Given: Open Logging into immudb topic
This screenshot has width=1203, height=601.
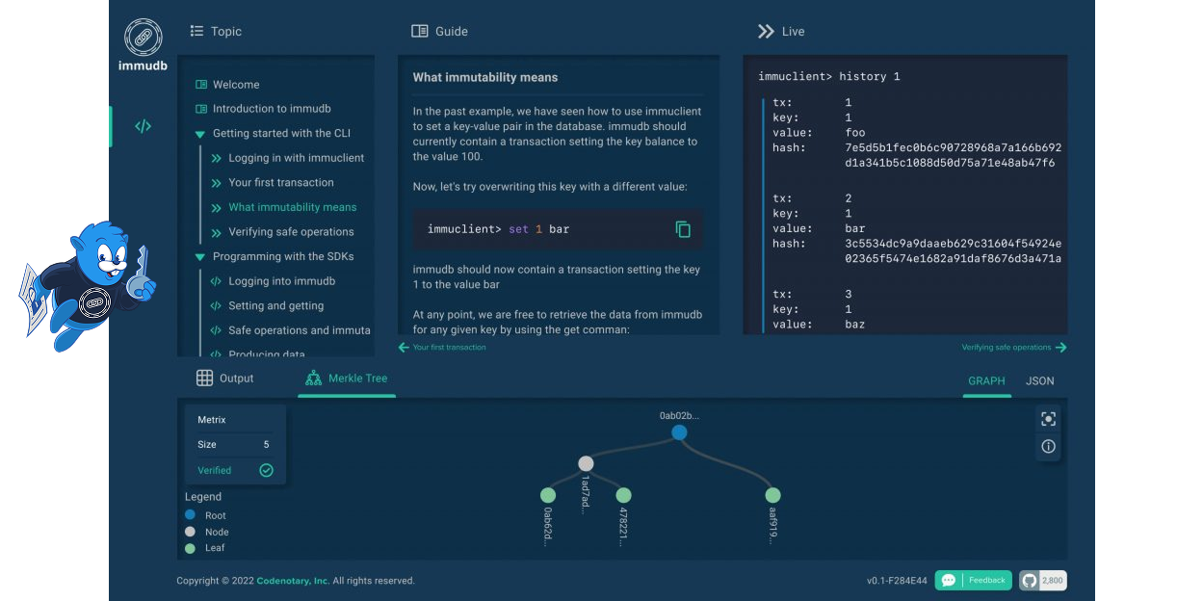Looking at the screenshot, I should point(282,281).
